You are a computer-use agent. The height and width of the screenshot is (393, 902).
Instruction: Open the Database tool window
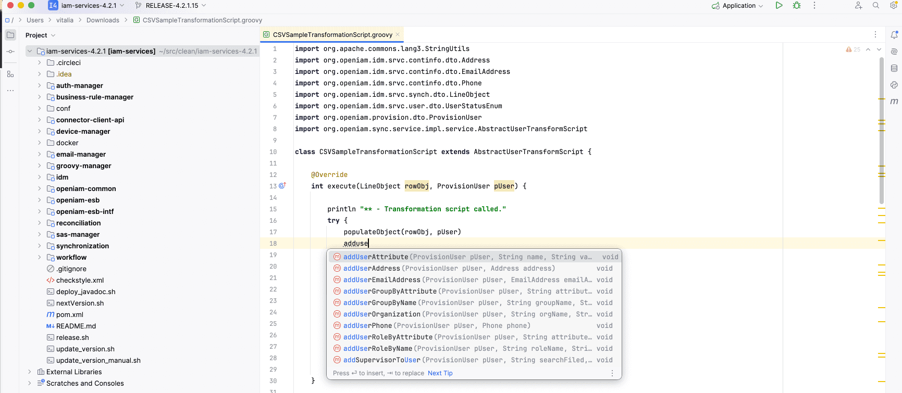894,68
